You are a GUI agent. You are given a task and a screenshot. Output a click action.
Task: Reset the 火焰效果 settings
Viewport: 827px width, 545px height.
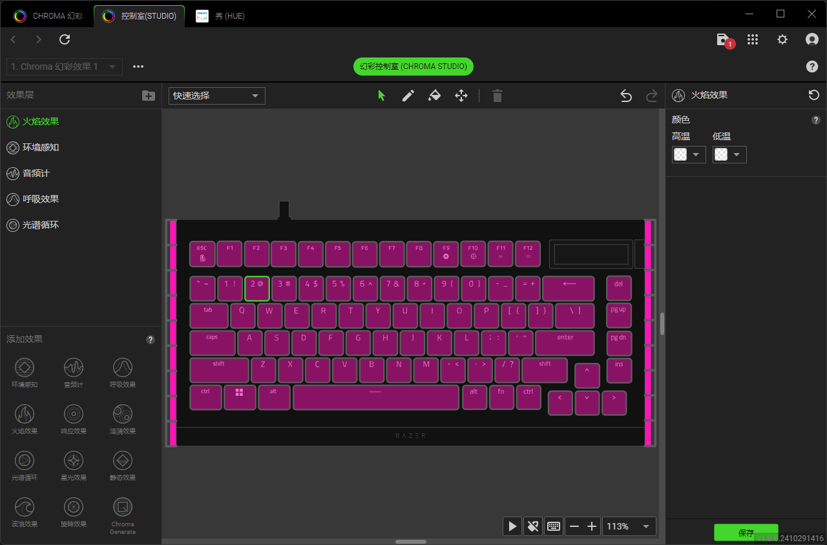coord(814,95)
